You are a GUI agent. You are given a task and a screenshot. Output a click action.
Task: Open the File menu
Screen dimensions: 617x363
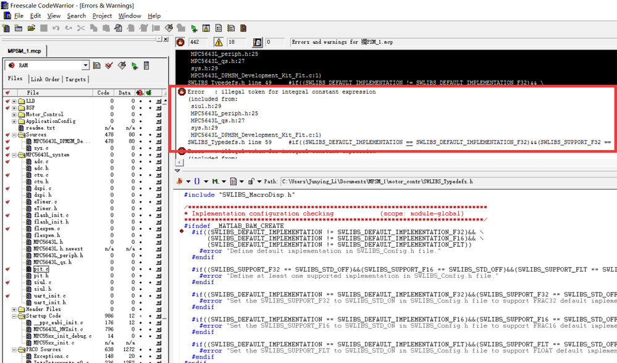19,15
